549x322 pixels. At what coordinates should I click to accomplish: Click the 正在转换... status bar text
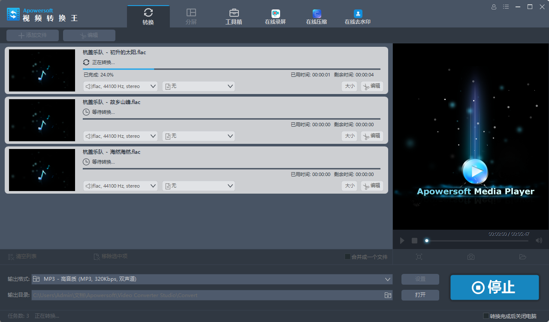point(47,316)
